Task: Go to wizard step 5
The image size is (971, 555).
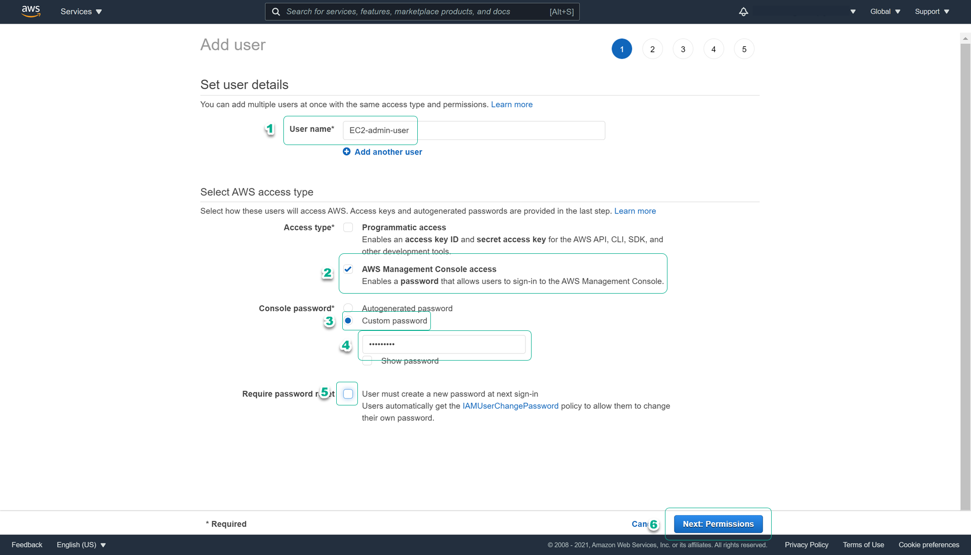Action: coord(744,49)
